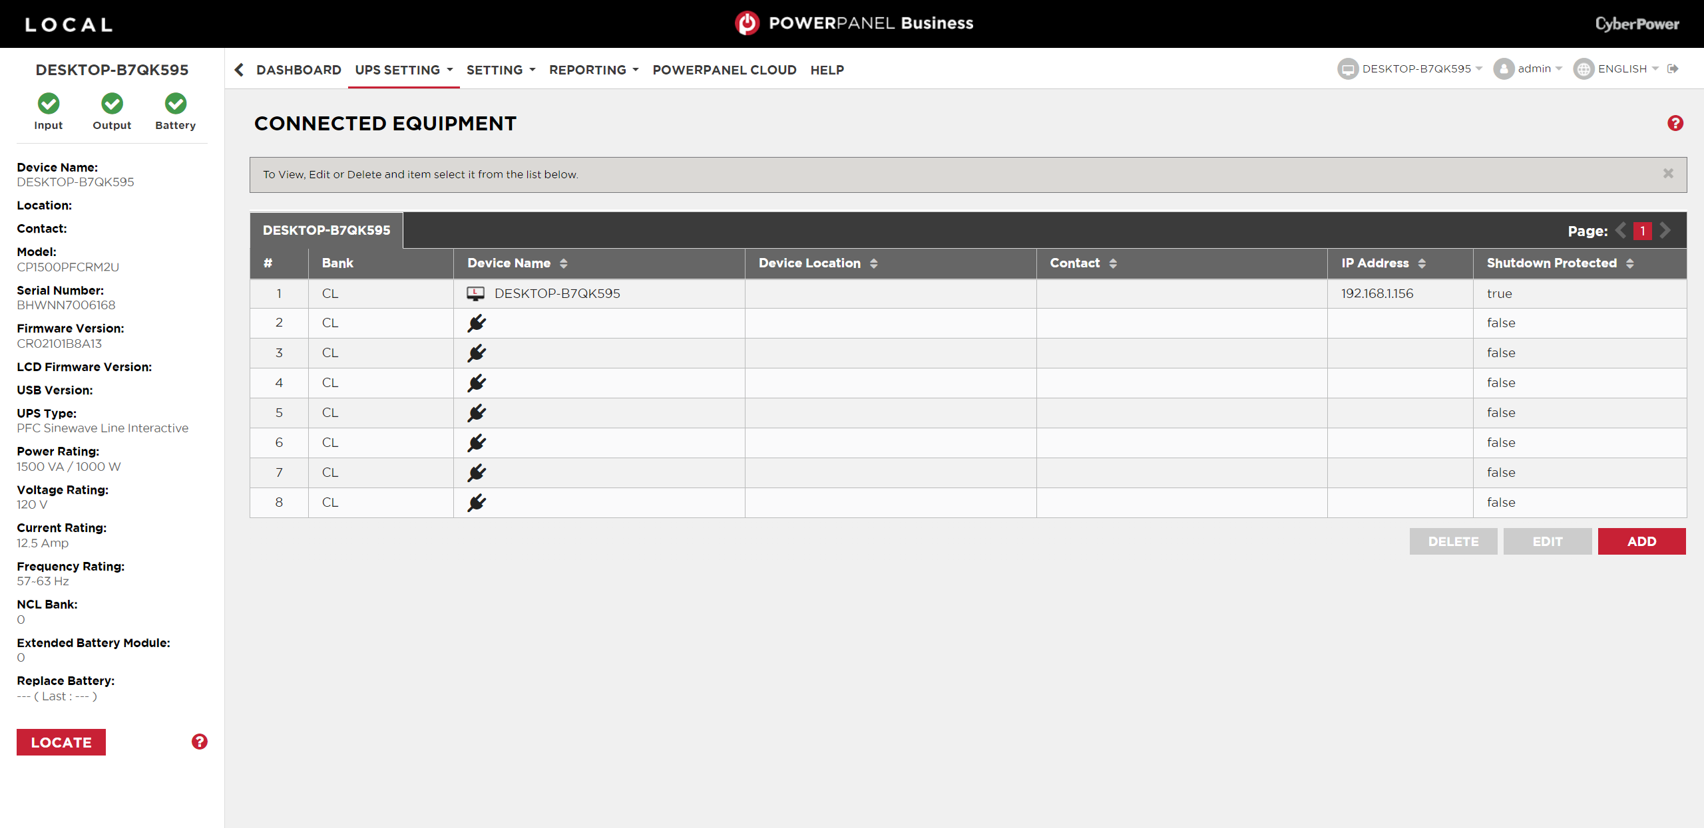1704x828 pixels.
Task: Open help icon next to LOCATE button
Action: (200, 742)
